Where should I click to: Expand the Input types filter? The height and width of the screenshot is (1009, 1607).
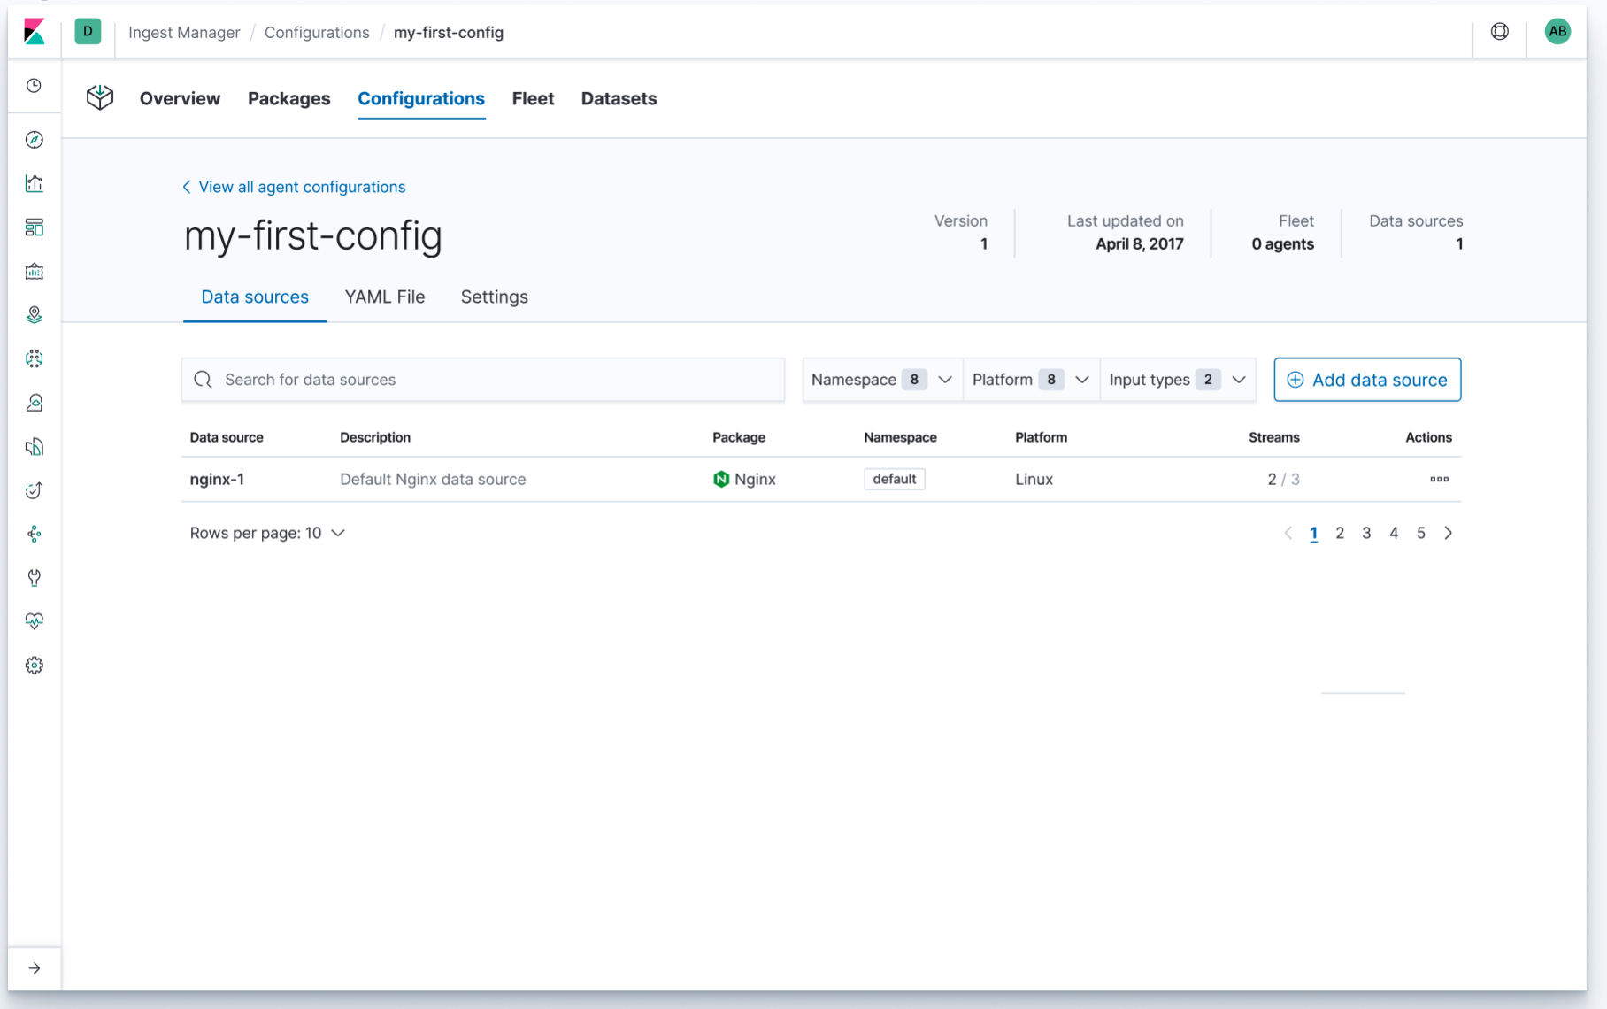coord(1177,379)
